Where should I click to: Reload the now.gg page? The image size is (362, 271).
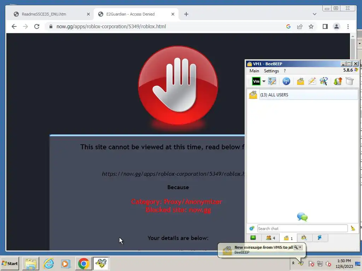[37, 26]
